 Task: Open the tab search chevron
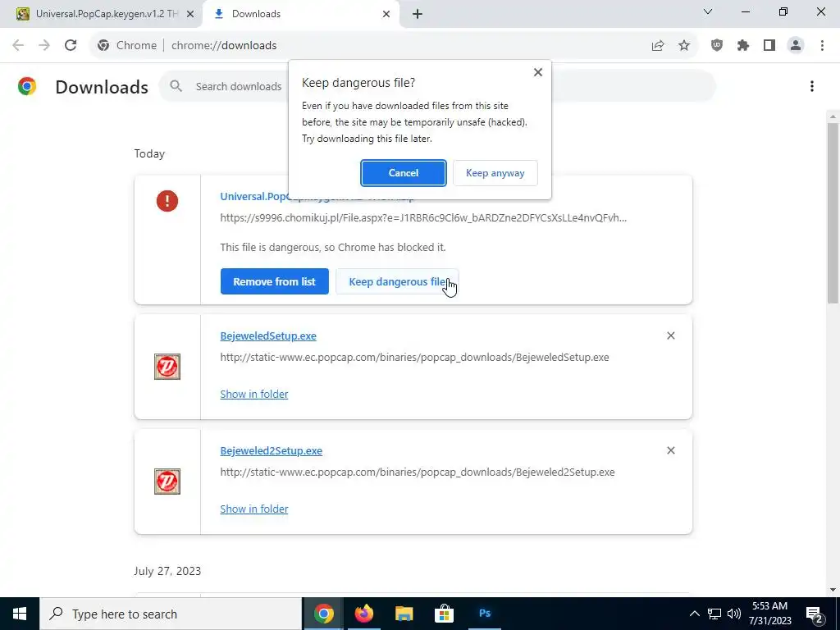click(708, 11)
